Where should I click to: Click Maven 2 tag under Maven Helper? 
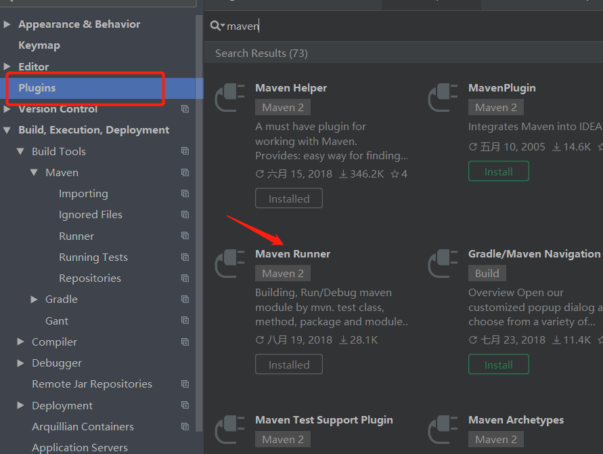click(x=283, y=108)
